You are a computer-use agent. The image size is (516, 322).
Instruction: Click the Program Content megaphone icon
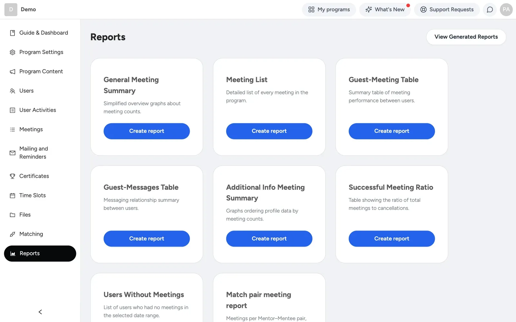point(13,71)
